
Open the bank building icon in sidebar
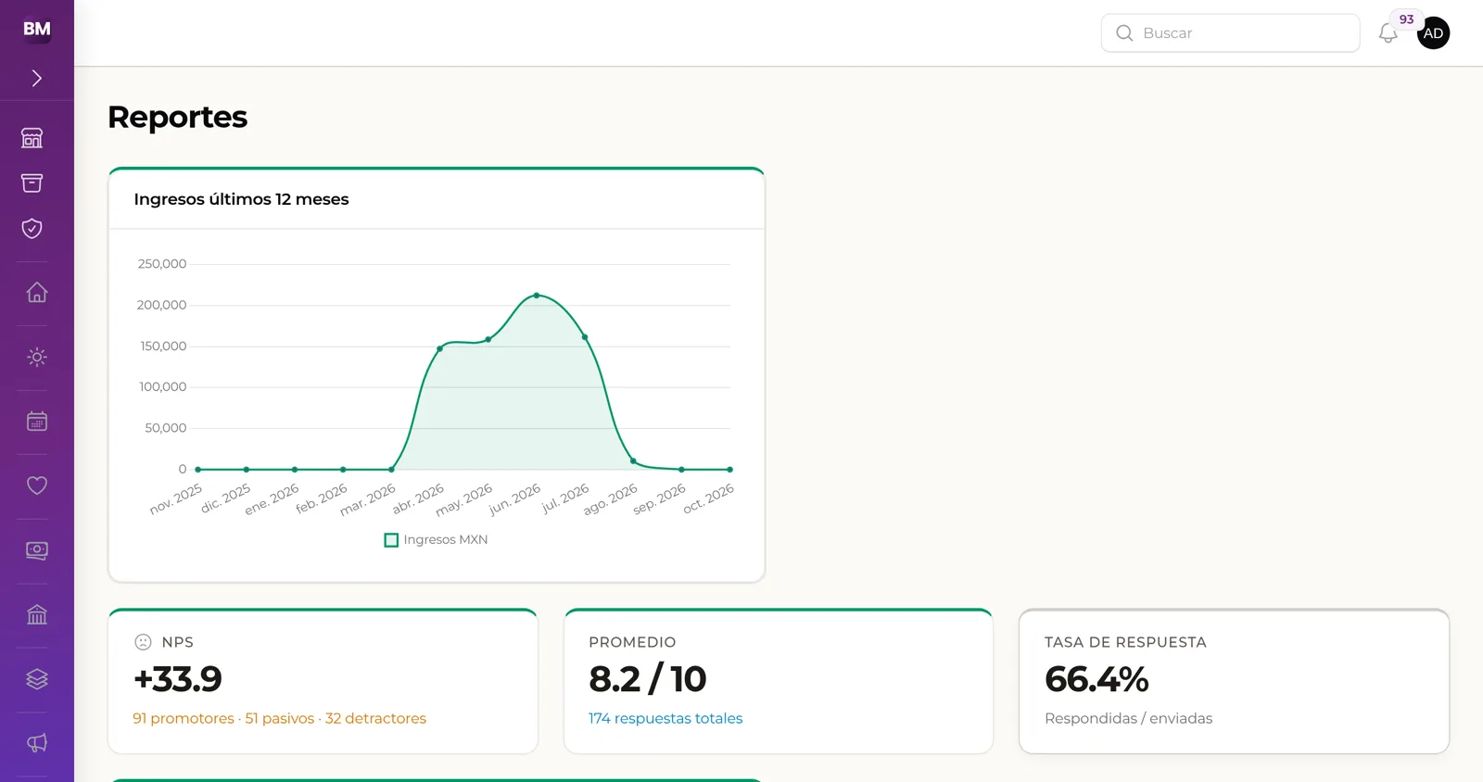(37, 614)
